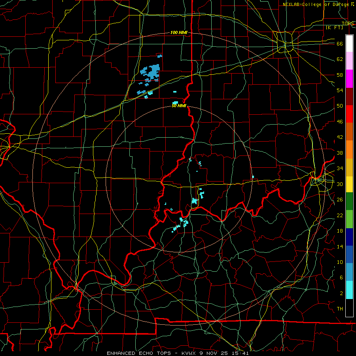
Task: Click the light pink 62 K FT swatch
Action: click(x=349, y=61)
